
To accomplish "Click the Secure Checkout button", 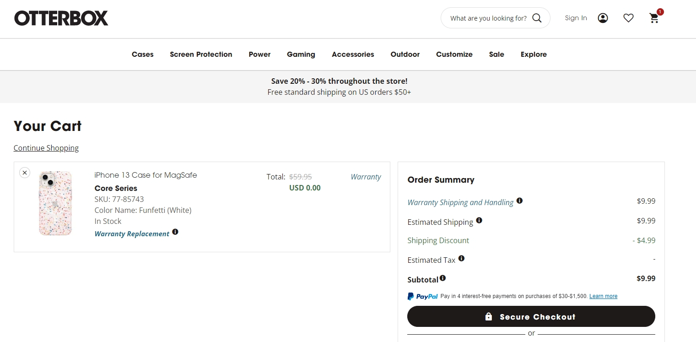I will click(x=531, y=316).
